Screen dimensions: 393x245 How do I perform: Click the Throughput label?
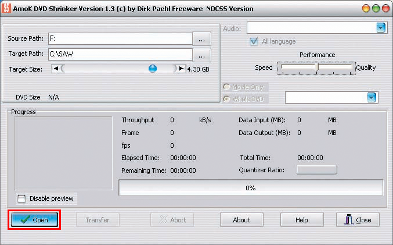click(x=138, y=120)
